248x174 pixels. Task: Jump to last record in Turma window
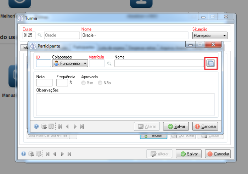69,154
